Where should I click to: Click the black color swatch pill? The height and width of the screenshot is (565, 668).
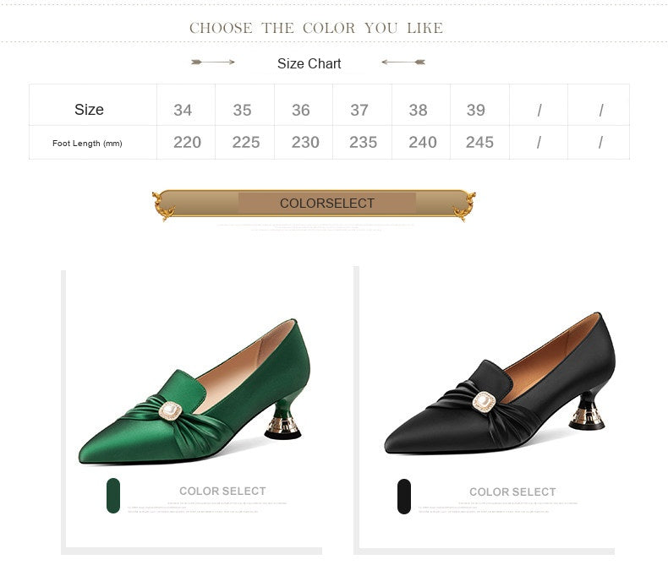[404, 497]
